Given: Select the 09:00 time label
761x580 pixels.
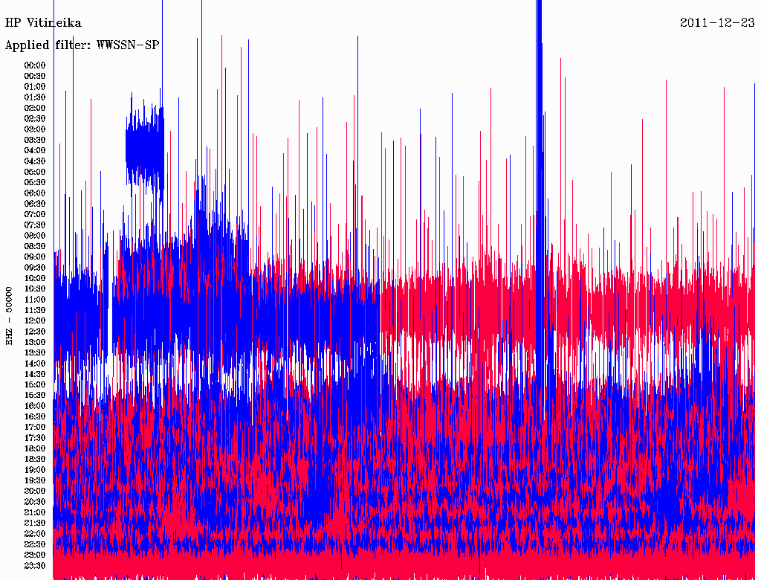Looking at the screenshot, I should coord(35,257).
